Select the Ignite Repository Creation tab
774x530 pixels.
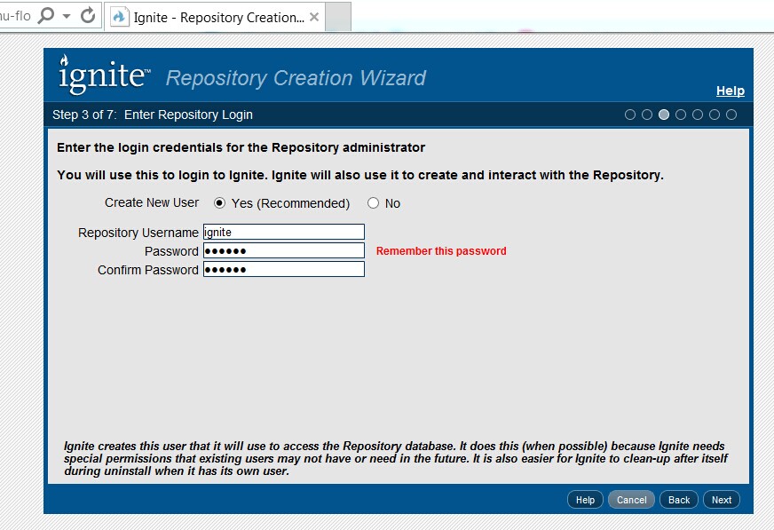(215, 17)
